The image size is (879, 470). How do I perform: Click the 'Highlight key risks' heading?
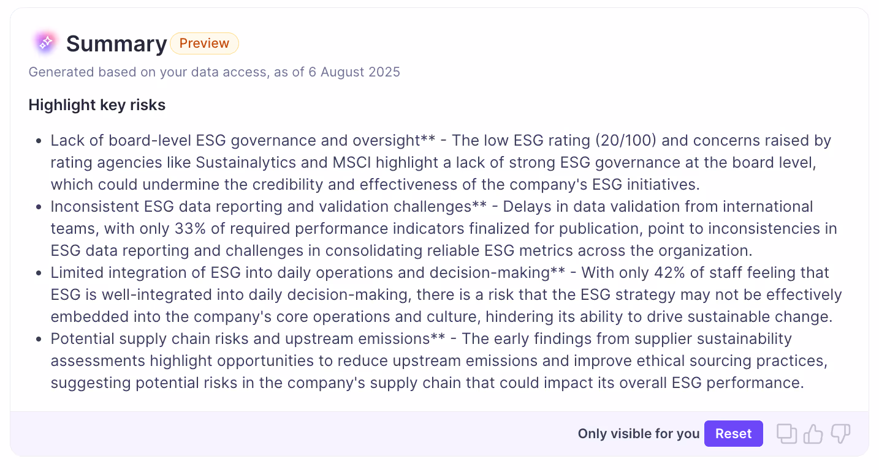pyautogui.click(x=97, y=105)
